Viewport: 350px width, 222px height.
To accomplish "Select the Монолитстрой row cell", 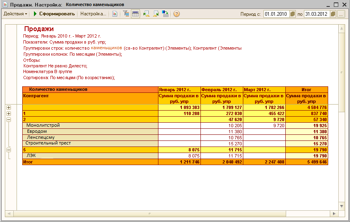I will coord(43,126).
